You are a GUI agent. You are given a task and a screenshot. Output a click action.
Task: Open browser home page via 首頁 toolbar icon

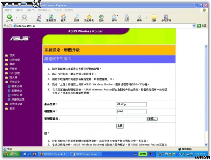(x=63, y=18)
